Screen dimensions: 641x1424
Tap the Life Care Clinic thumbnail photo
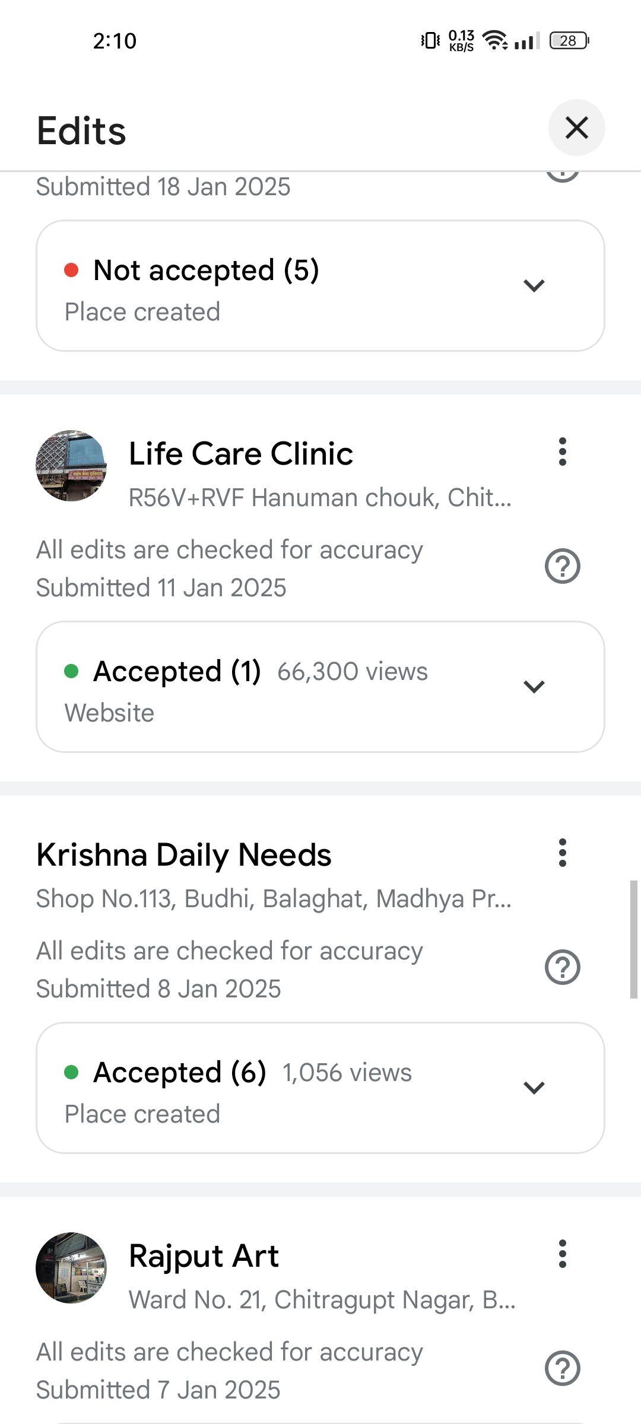pyautogui.click(x=71, y=466)
